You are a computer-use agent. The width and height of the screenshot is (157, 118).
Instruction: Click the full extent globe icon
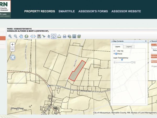click(26, 36)
